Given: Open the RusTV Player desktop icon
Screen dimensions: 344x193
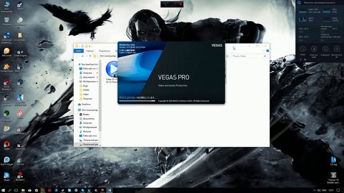Looking at the screenshot, I should pyautogui.click(x=6, y=161).
